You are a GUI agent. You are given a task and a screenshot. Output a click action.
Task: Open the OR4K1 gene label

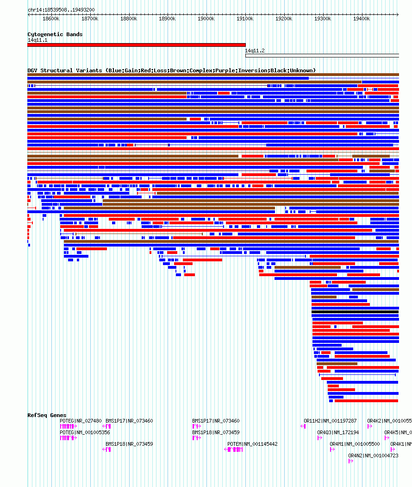[x=401, y=444]
